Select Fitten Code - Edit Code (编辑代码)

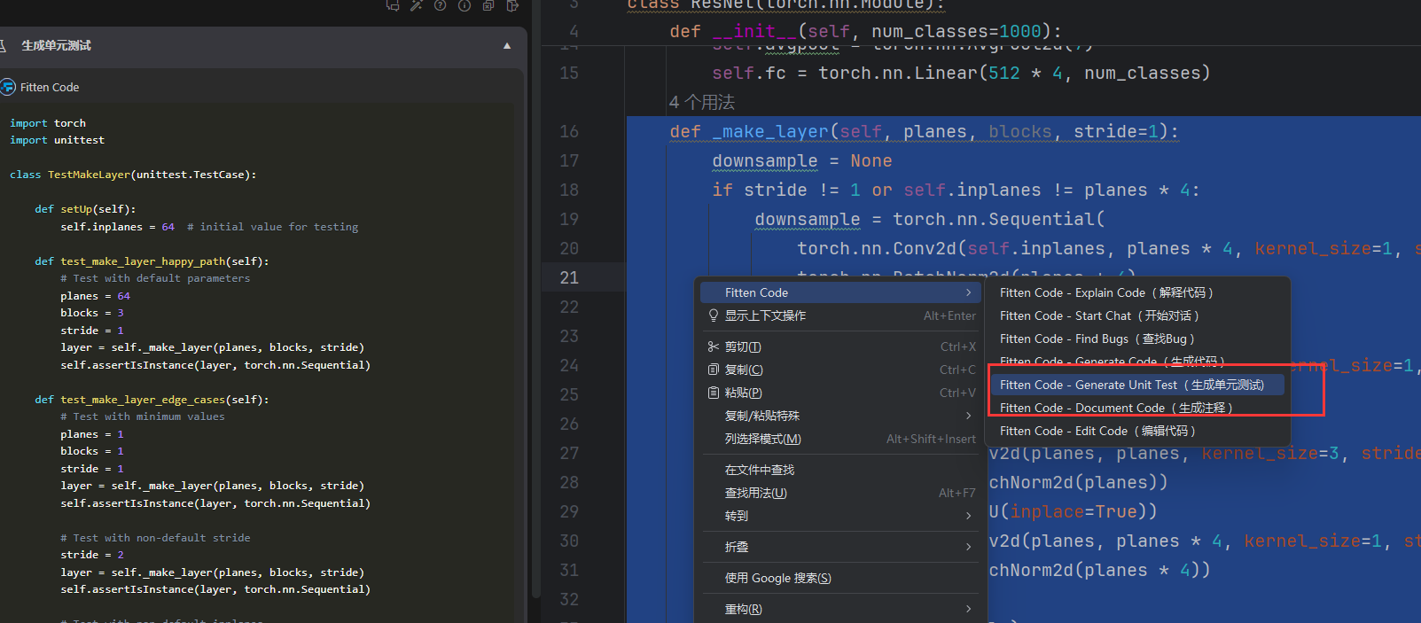[1138, 431]
